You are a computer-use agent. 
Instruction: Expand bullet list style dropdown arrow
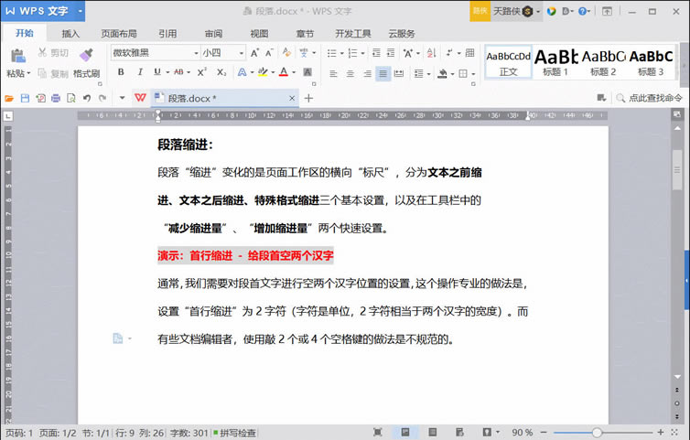(x=341, y=53)
